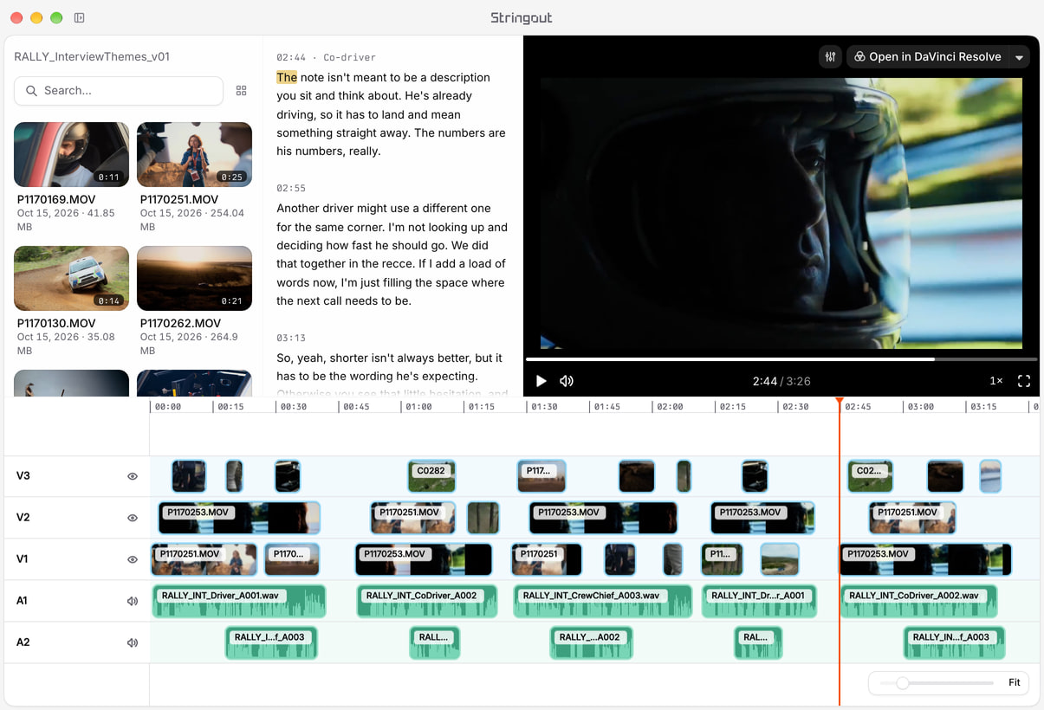Click the 03:00 mark on timeline ruler
This screenshot has width=1044, height=710.
920,406
